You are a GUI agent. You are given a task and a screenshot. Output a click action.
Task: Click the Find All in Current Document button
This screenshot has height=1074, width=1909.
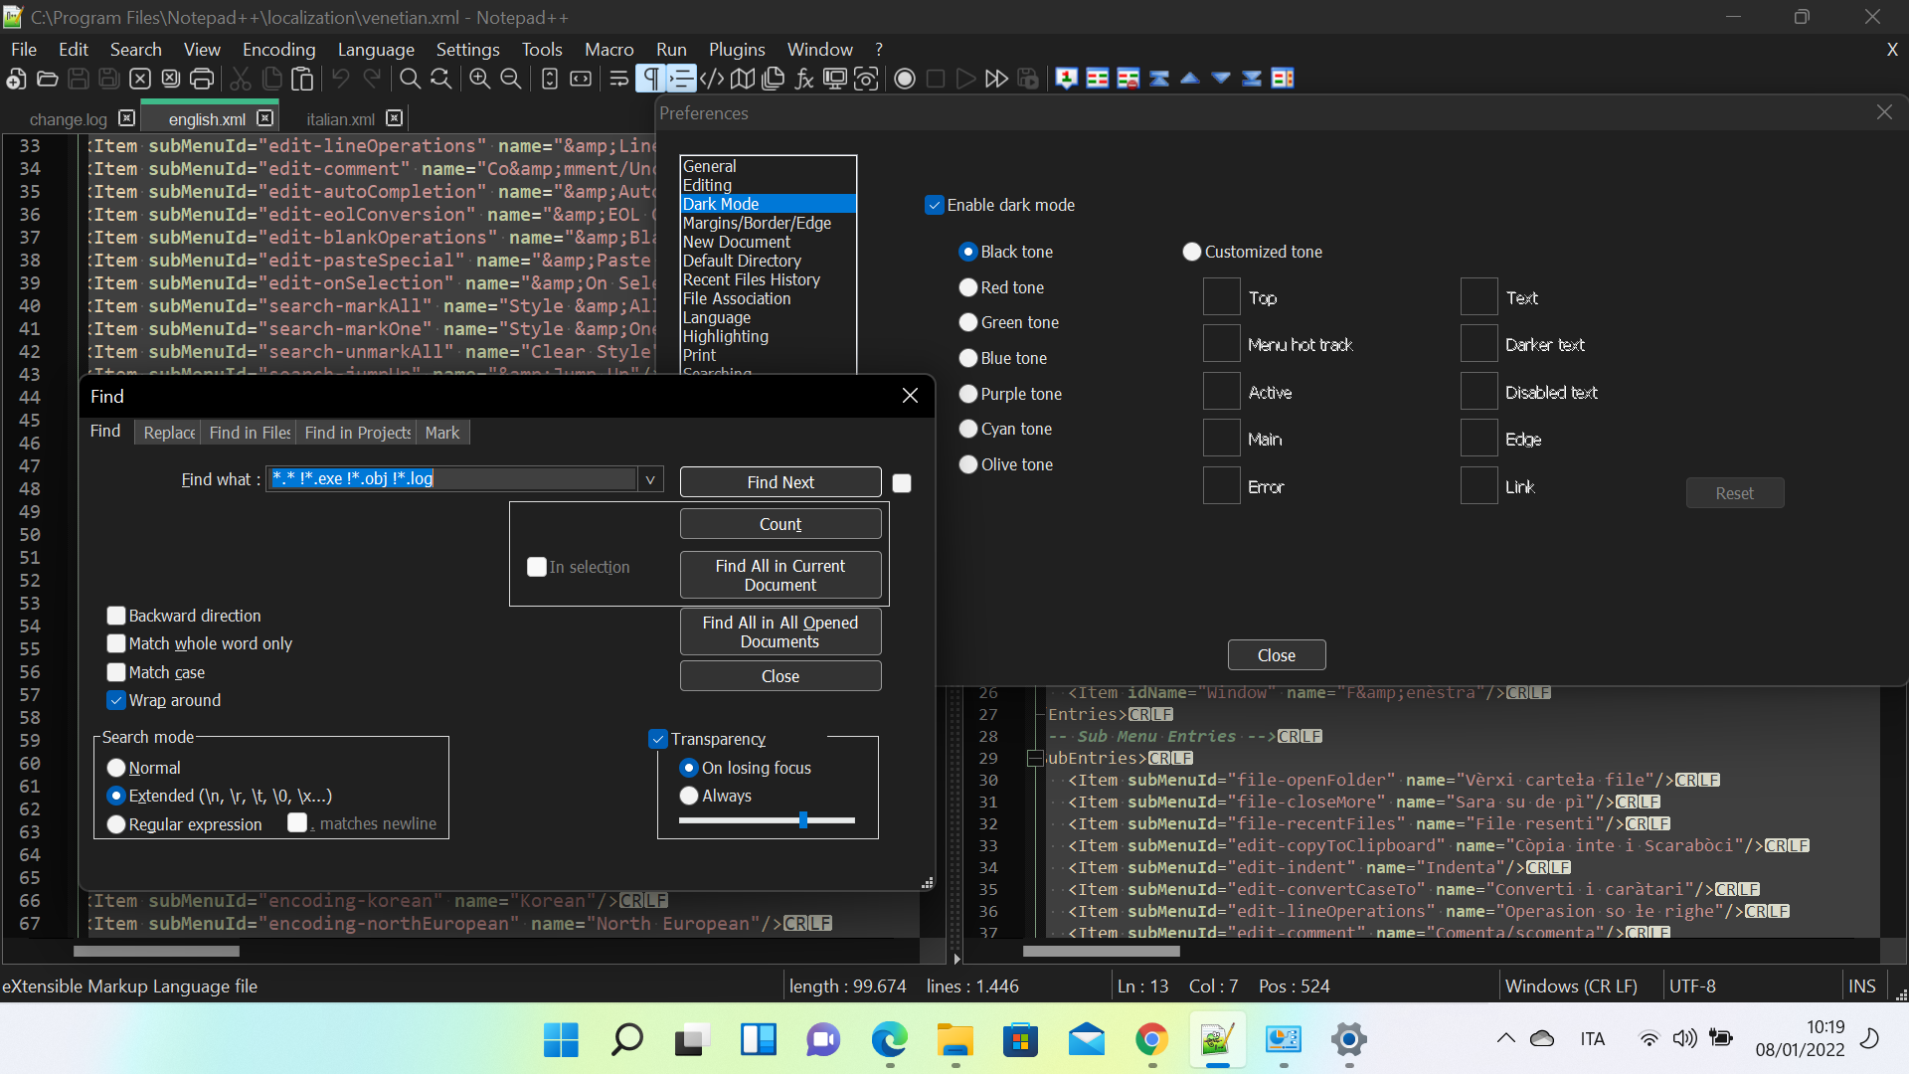click(780, 575)
